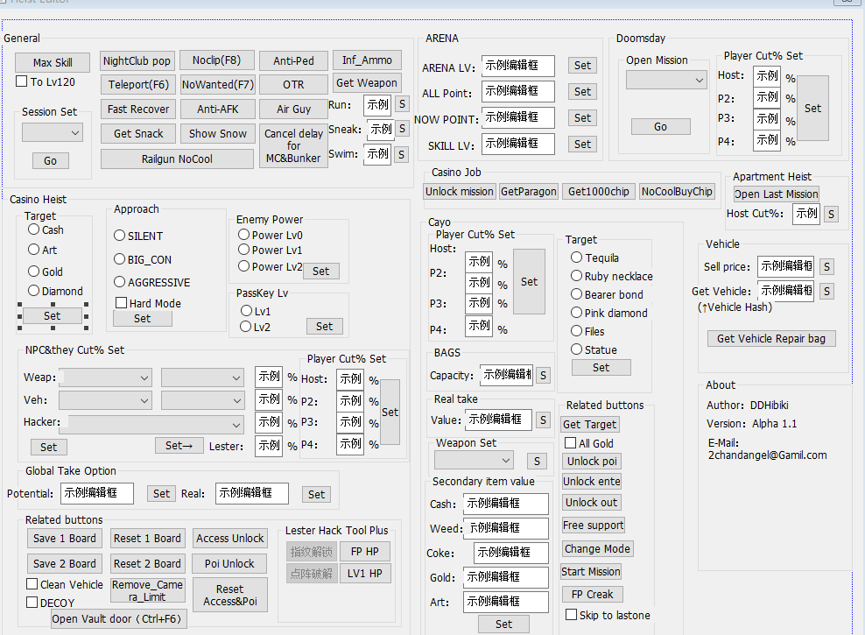Toggle the Skip to lastone checkbox
The image size is (865, 635).
click(571, 616)
